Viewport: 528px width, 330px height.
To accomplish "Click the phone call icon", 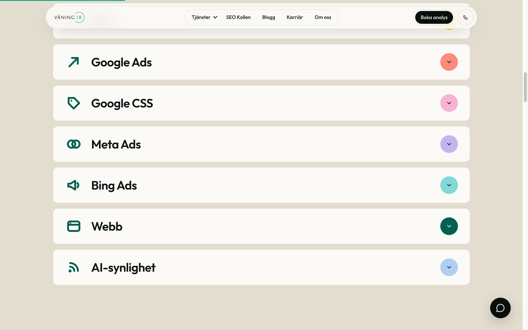I will click(465, 17).
